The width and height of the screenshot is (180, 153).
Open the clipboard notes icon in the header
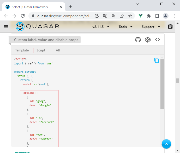pyautogui.click(x=170, y=26)
